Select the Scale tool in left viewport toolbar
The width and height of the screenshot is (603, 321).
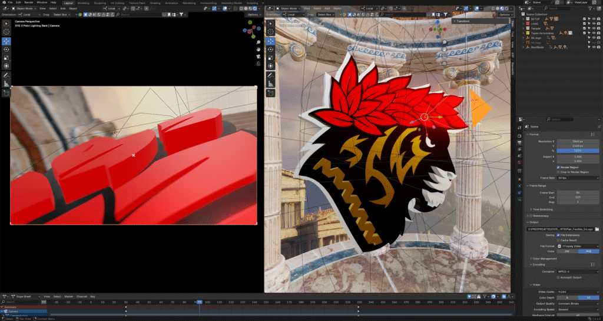(x=6, y=58)
